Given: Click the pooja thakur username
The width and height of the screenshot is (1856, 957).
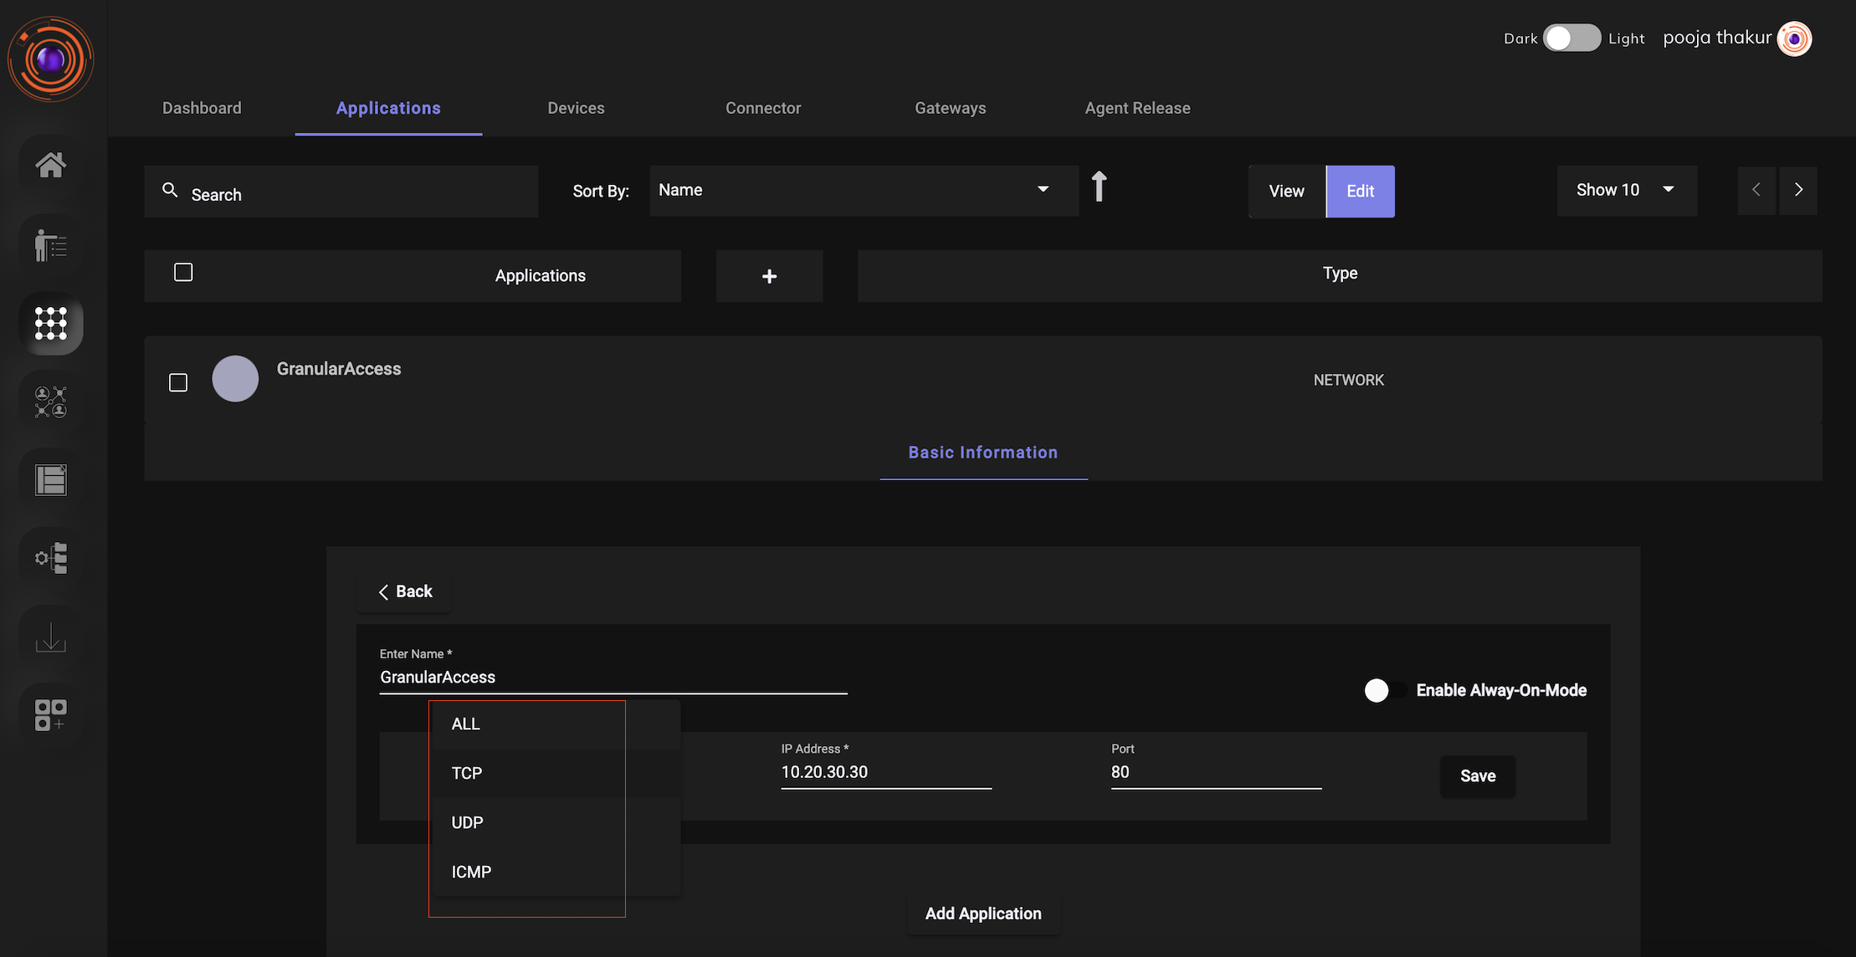Looking at the screenshot, I should click(x=1717, y=38).
